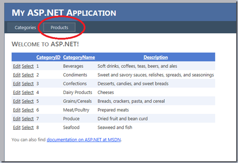Click Select for the Beverages row
The height and width of the screenshot is (163, 238).
click(28, 66)
